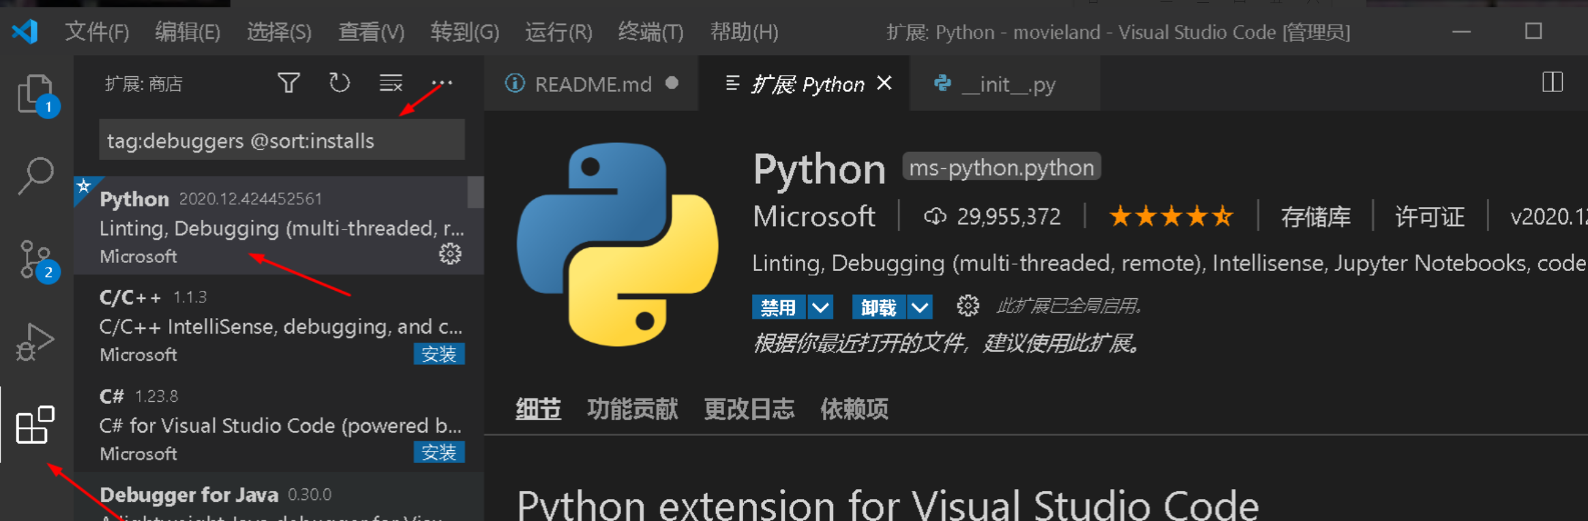Install the C# extension
This screenshot has height=521, width=1588.
click(439, 452)
